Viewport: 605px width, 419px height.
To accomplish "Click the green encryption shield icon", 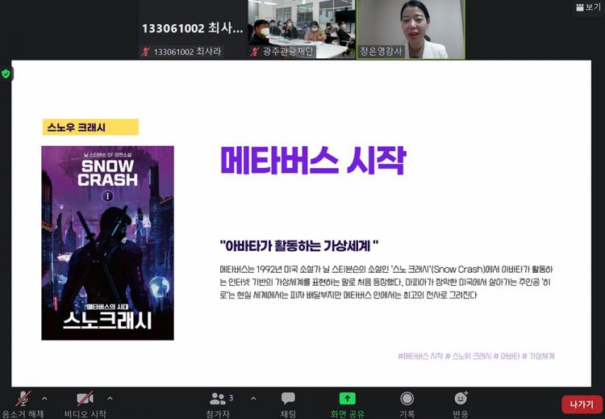I will click(x=6, y=73).
